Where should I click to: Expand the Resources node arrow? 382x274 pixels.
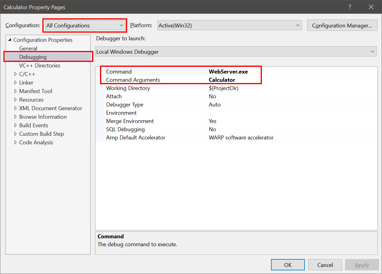(x=16, y=100)
